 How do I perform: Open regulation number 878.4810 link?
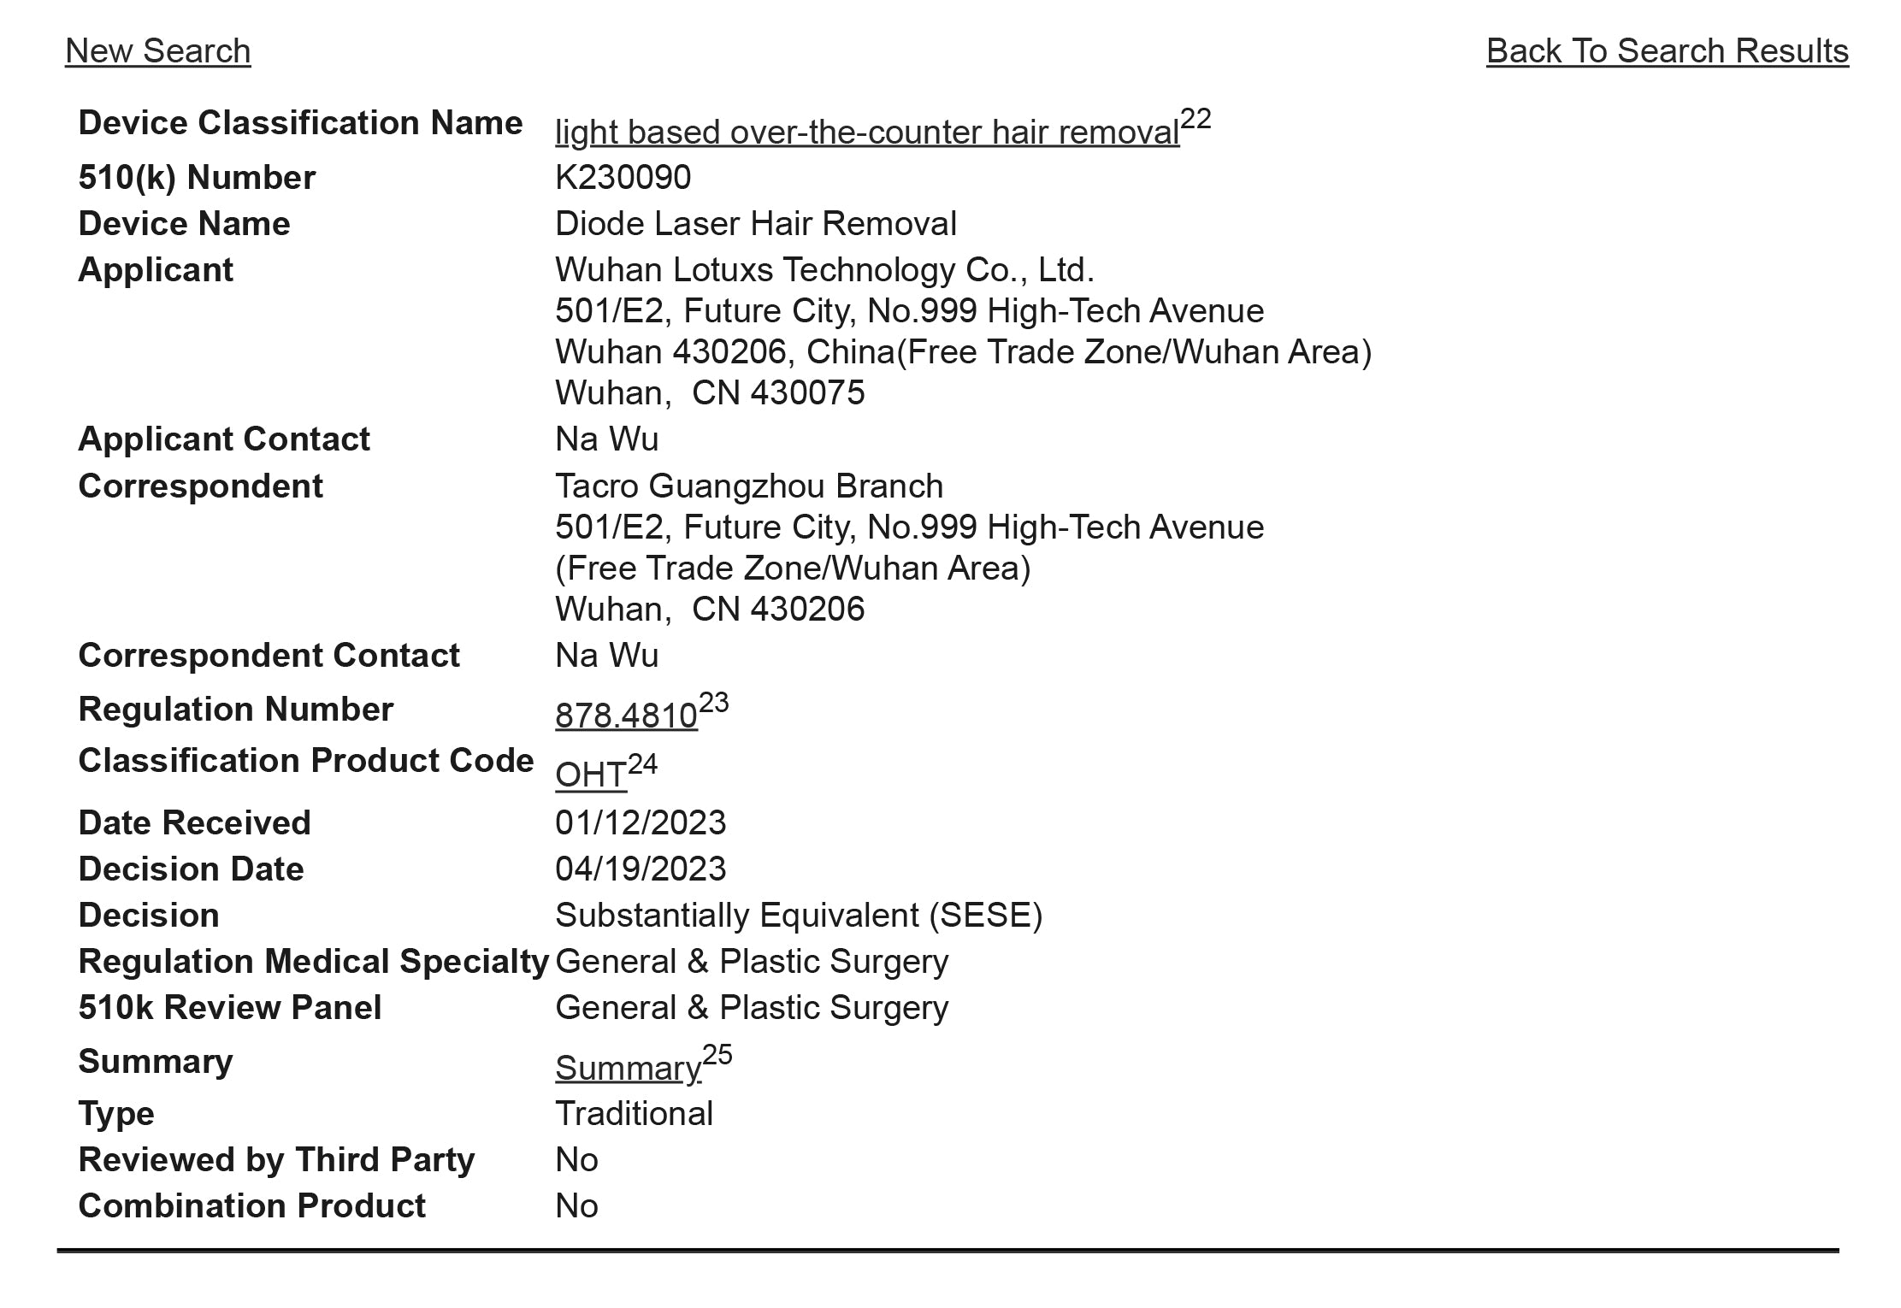tap(626, 716)
